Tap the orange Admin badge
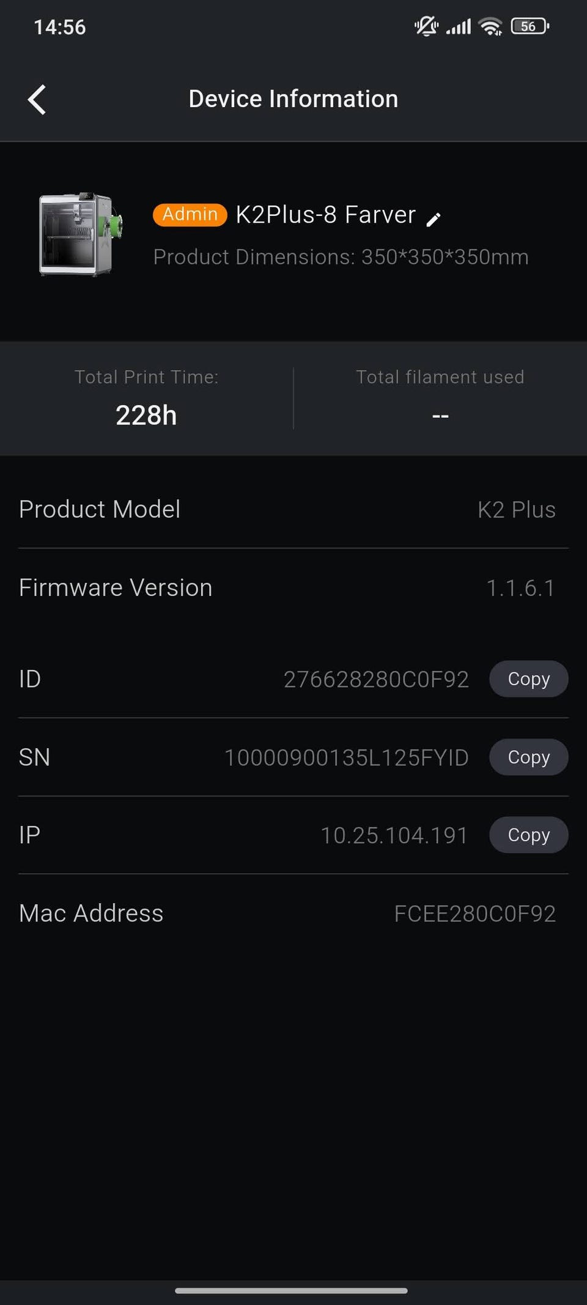The image size is (587, 1305). point(190,215)
